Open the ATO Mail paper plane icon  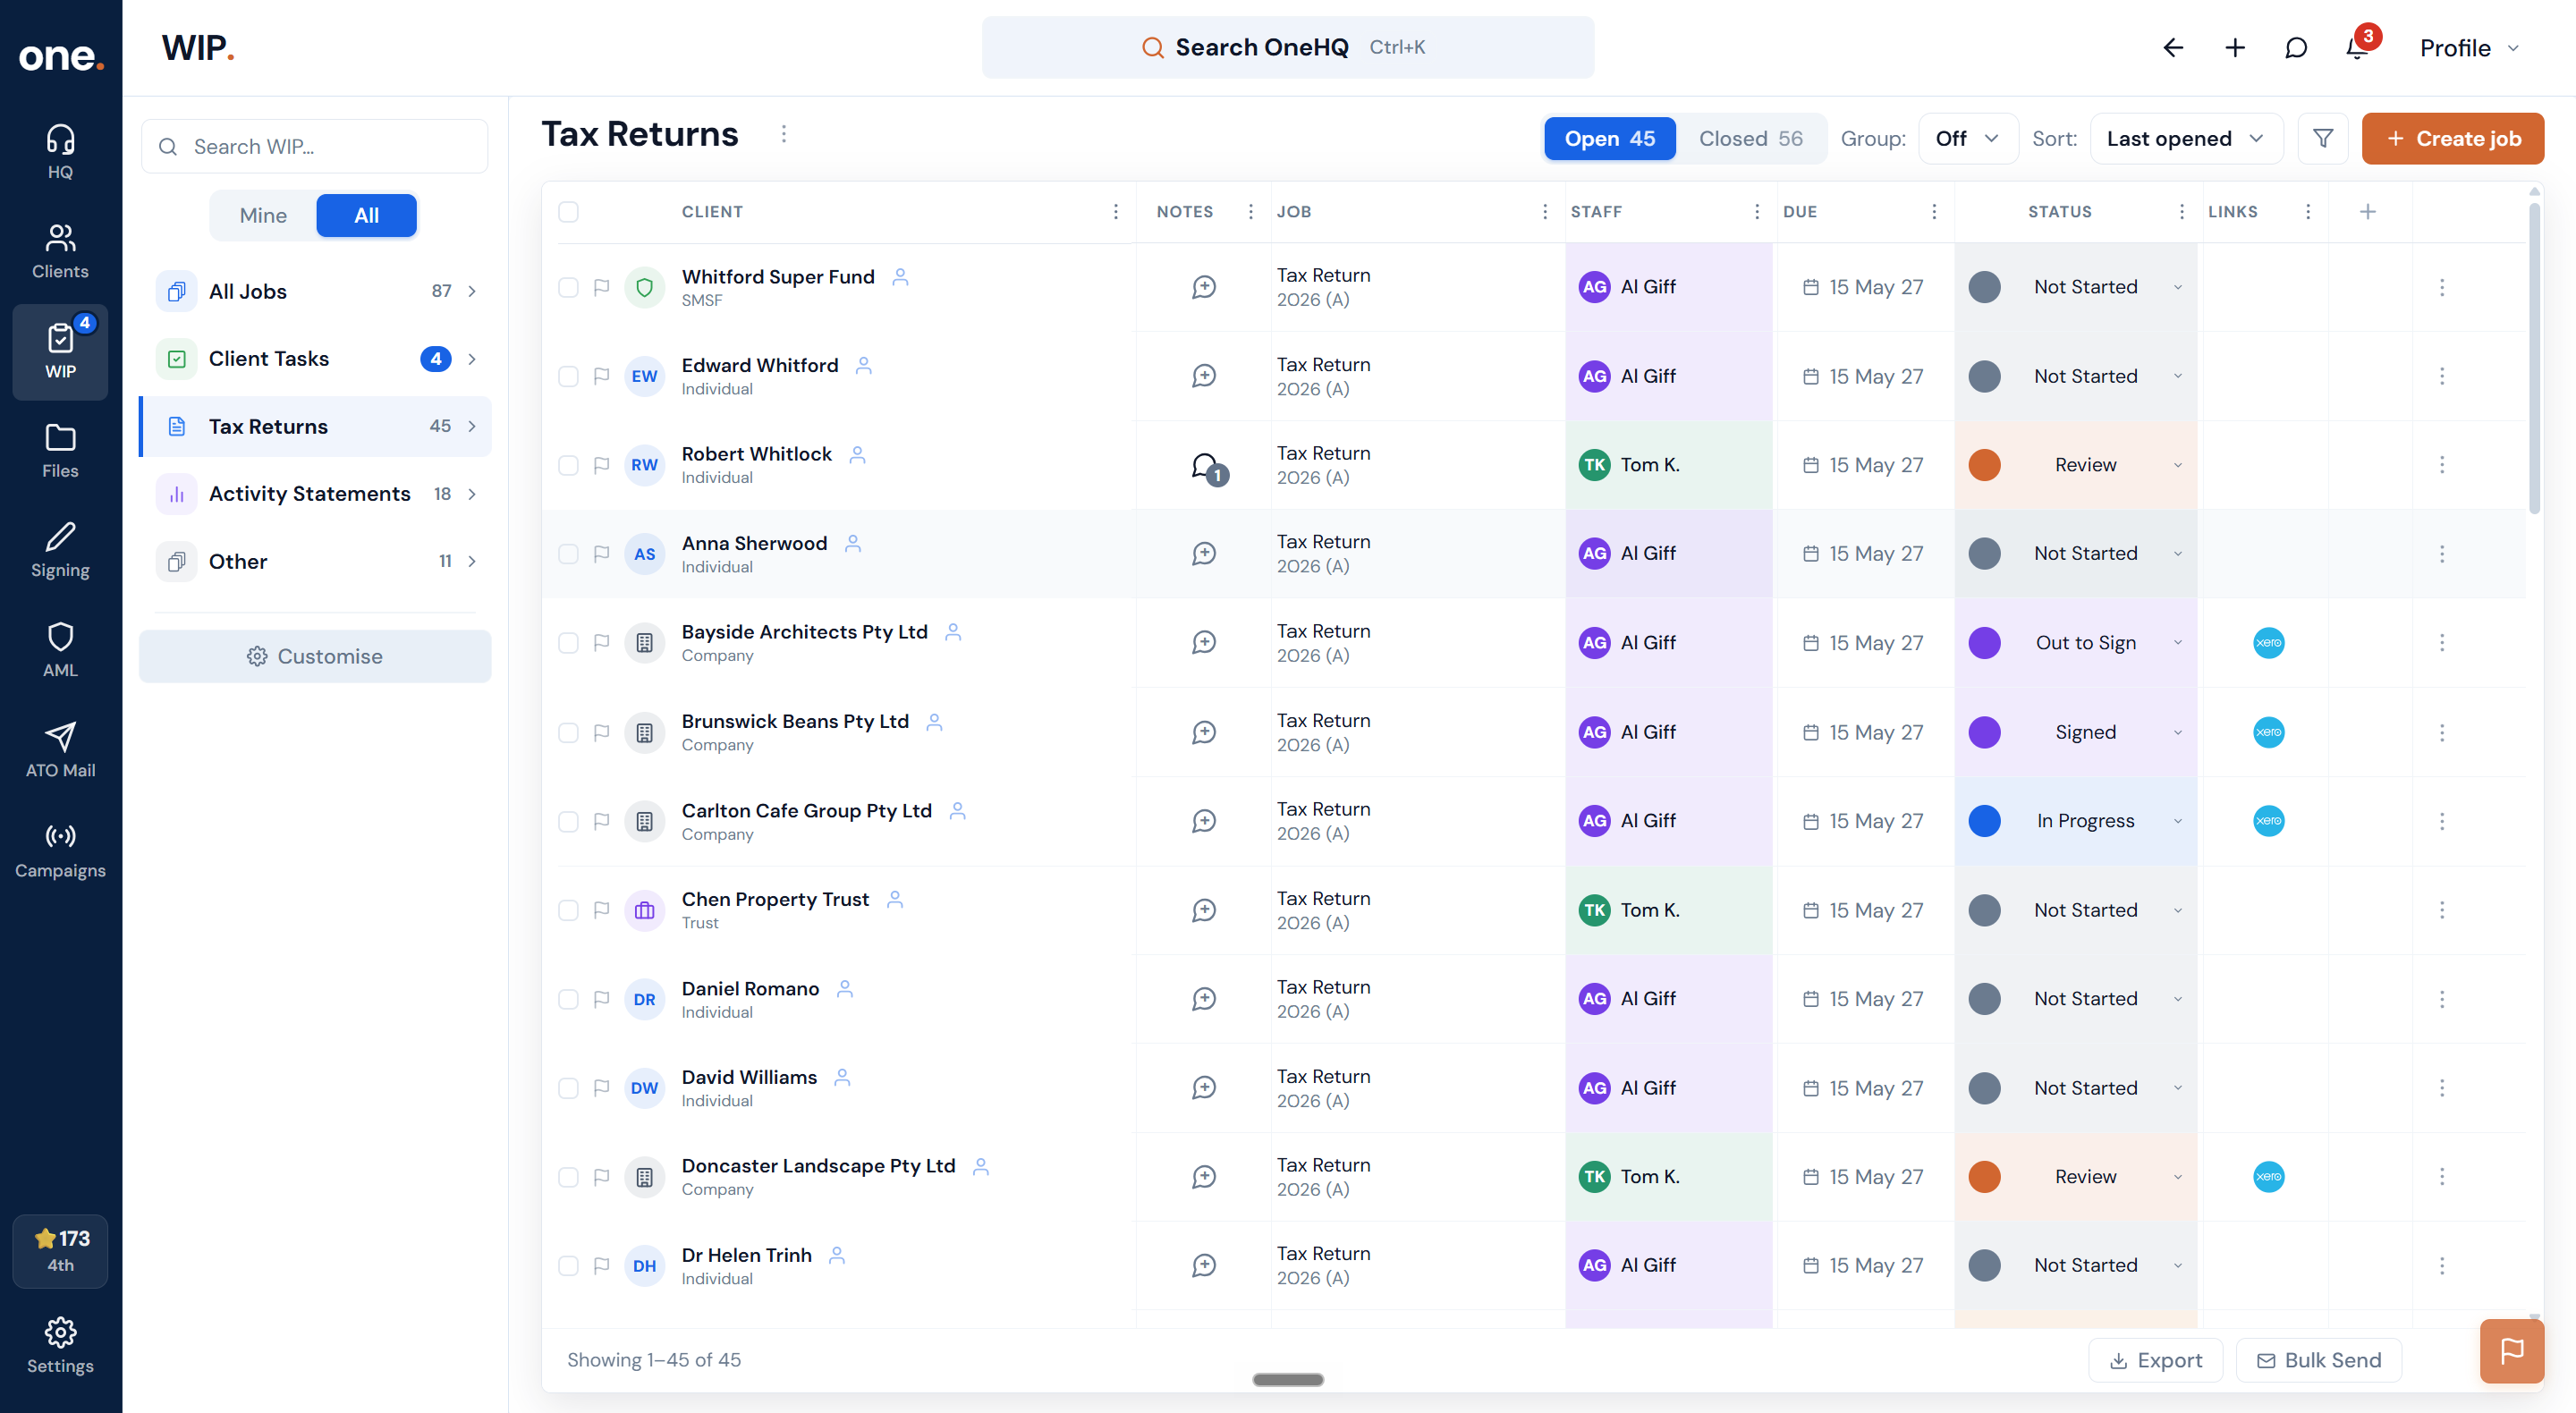(60, 751)
